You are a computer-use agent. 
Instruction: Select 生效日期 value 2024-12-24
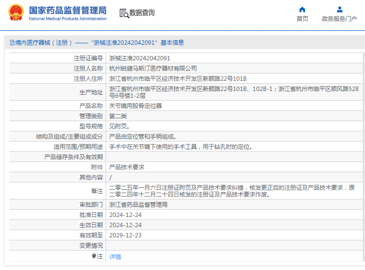125,225
